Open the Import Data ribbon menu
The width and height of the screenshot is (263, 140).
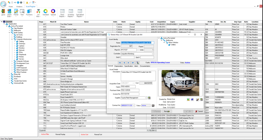point(9,13)
